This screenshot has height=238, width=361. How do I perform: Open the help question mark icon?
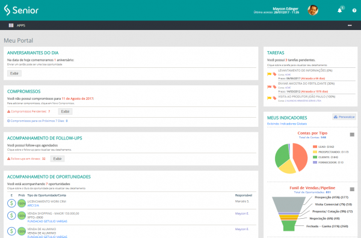pos(354,10)
